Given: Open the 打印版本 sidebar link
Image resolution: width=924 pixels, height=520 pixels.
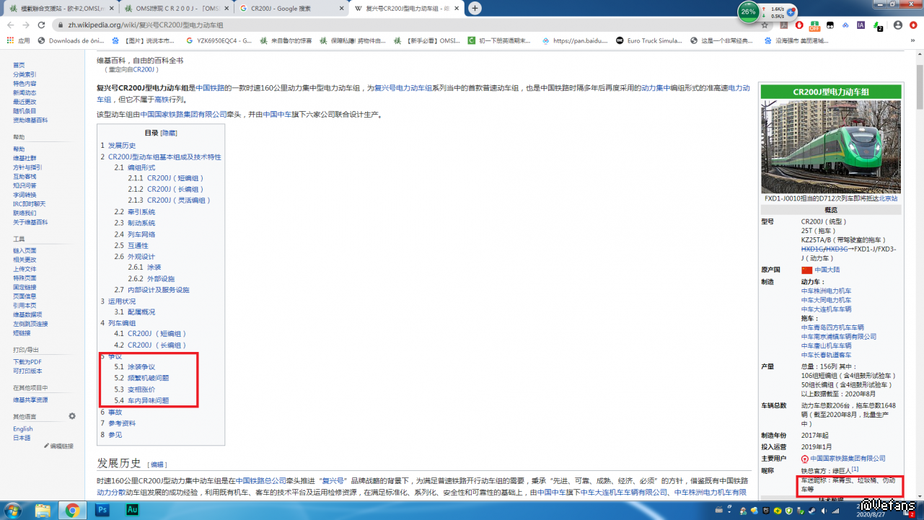Looking at the screenshot, I should 27,371.
